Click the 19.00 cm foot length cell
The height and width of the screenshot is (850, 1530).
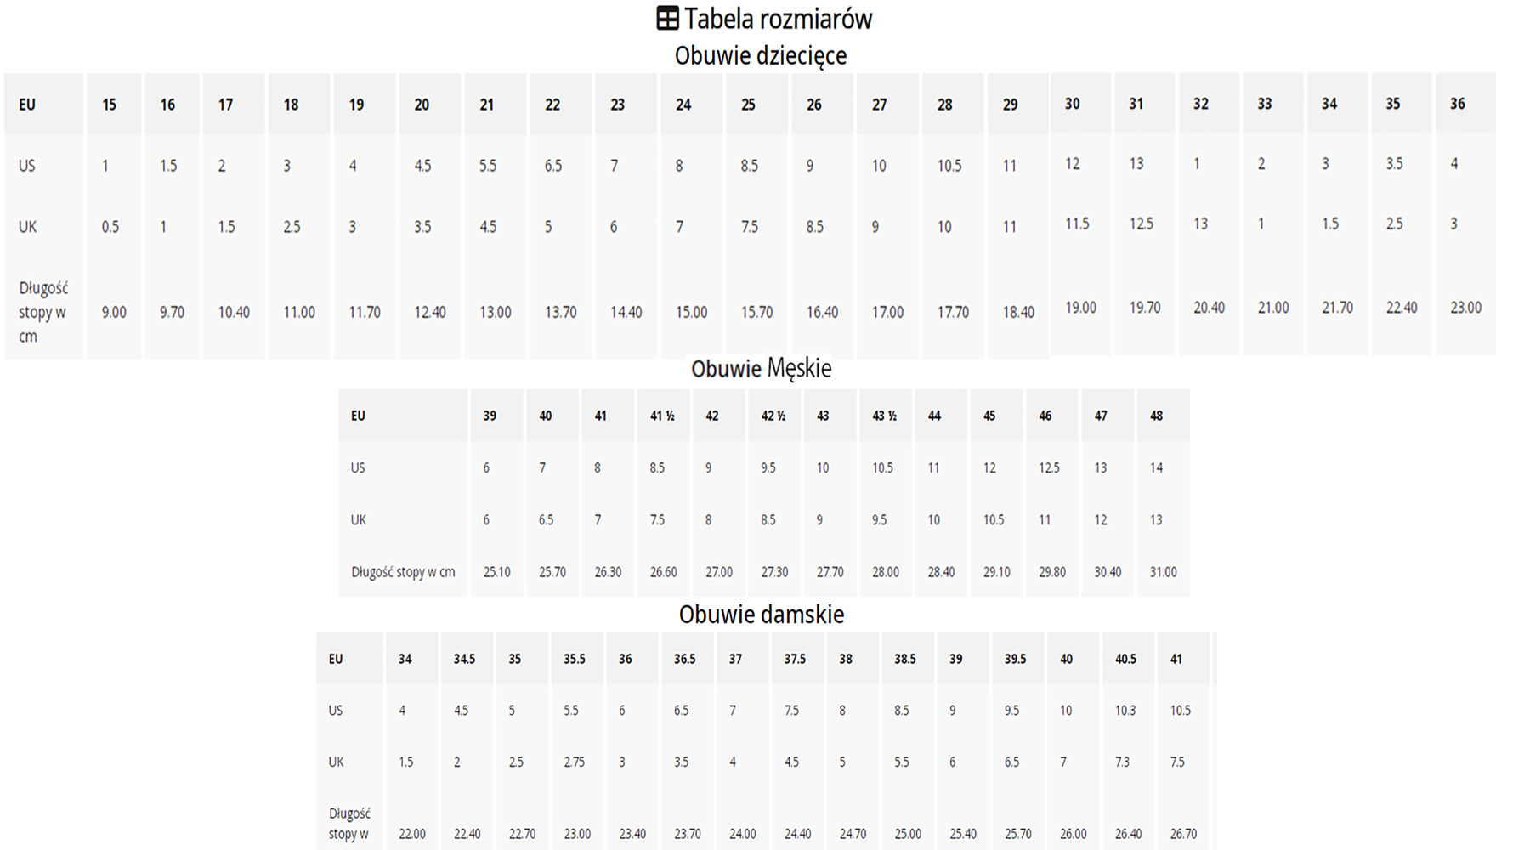click(x=1080, y=308)
